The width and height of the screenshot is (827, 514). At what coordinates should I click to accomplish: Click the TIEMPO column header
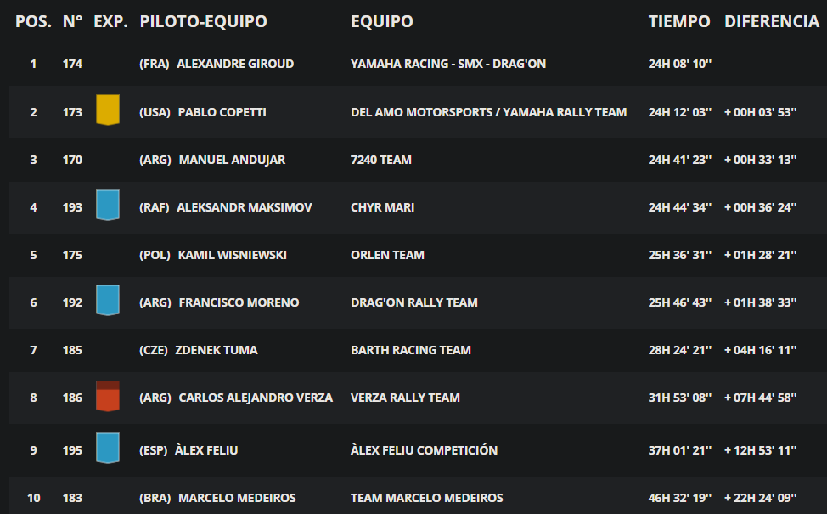click(679, 21)
